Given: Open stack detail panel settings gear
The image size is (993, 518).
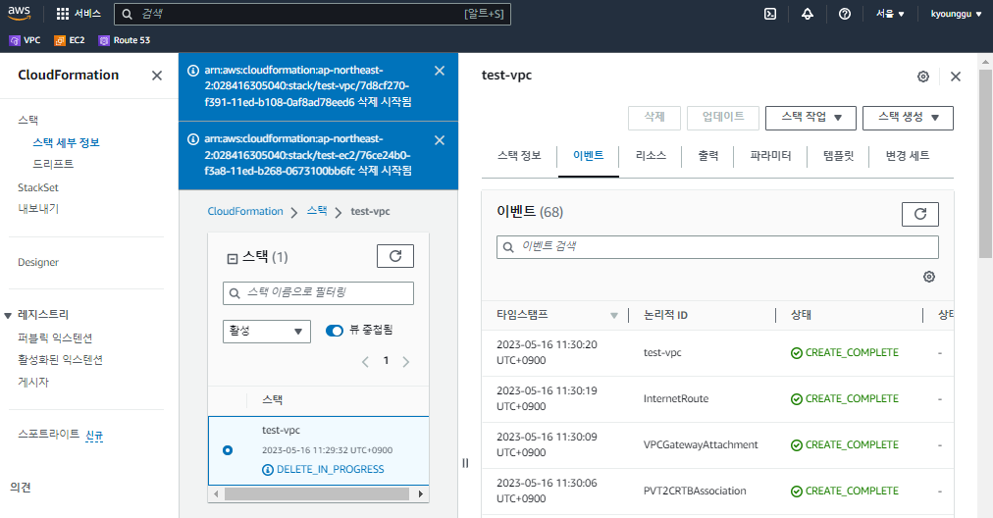Looking at the screenshot, I should click(923, 77).
